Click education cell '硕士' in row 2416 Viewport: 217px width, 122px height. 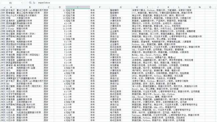[92, 78]
